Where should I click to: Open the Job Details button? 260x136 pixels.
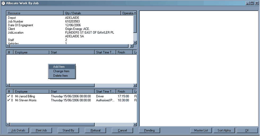point(18,130)
